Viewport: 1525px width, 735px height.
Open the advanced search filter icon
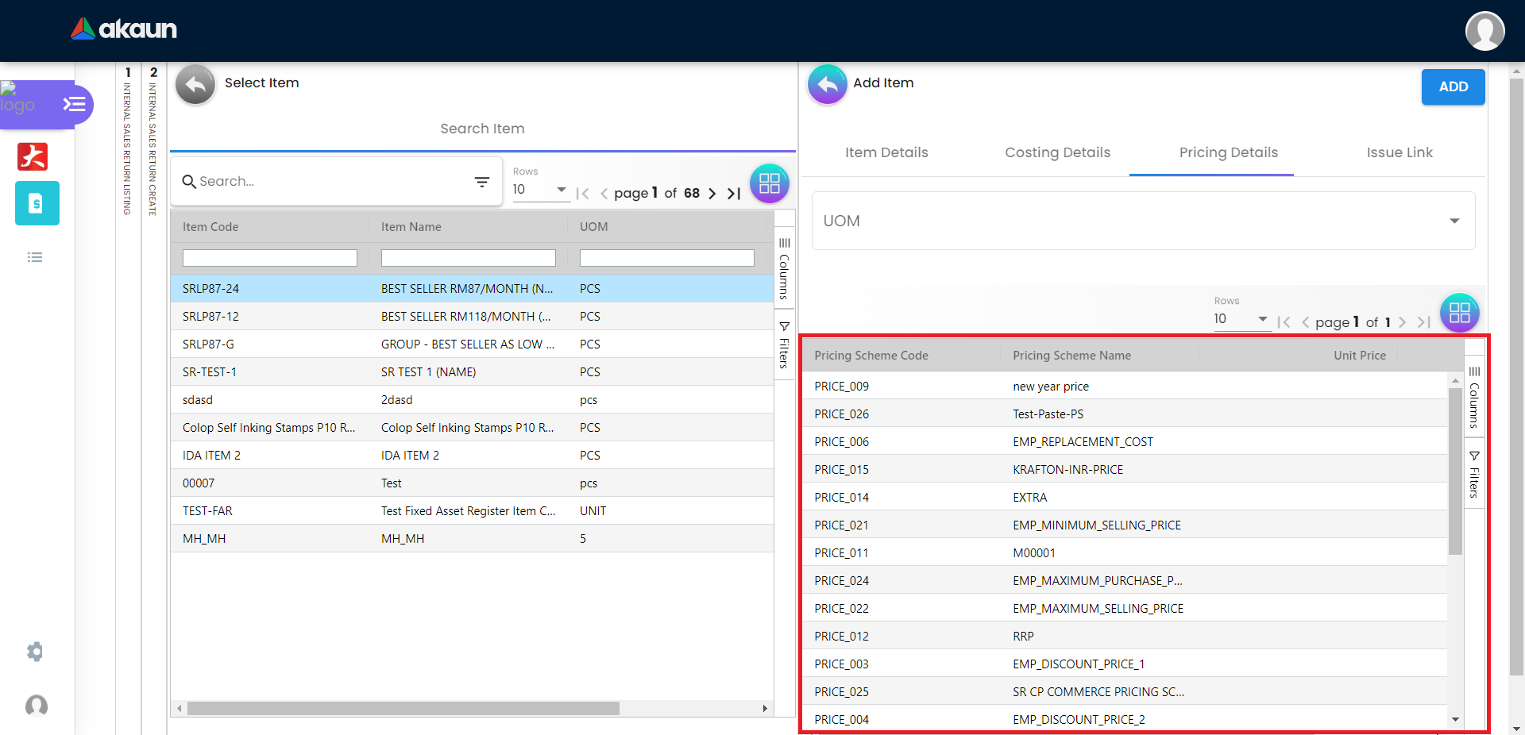pyautogui.click(x=481, y=182)
